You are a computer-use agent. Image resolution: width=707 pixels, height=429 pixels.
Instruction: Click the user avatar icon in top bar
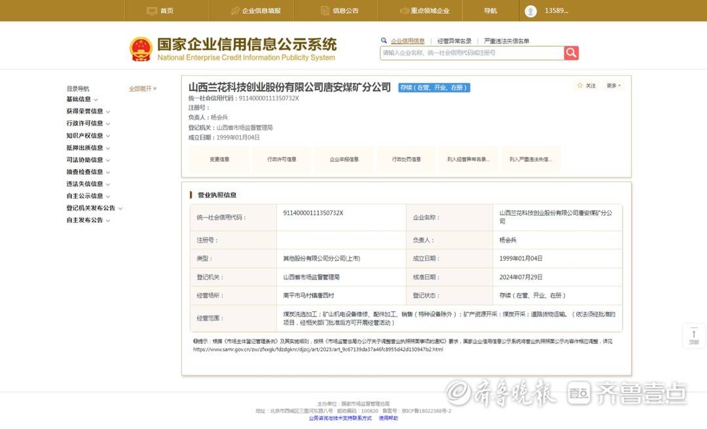click(x=531, y=11)
